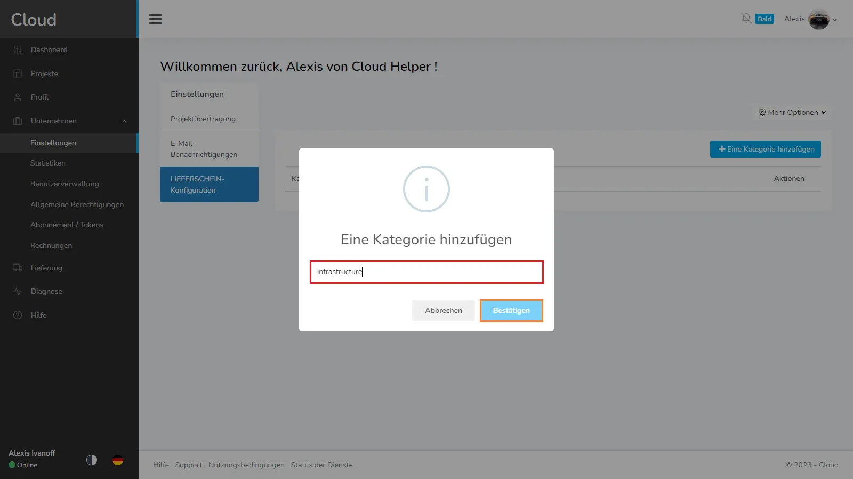Cancel dialog with Abbrechen button
The width and height of the screenshot is (853, 479).
[x=443, y=310]
